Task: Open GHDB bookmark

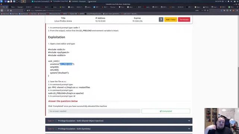Action: click(x=81, y=14)
